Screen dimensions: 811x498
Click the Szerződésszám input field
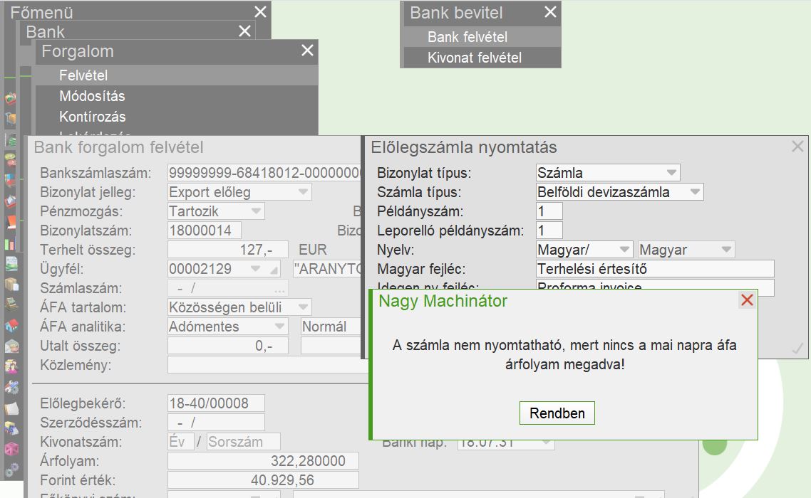coord(216,423)
